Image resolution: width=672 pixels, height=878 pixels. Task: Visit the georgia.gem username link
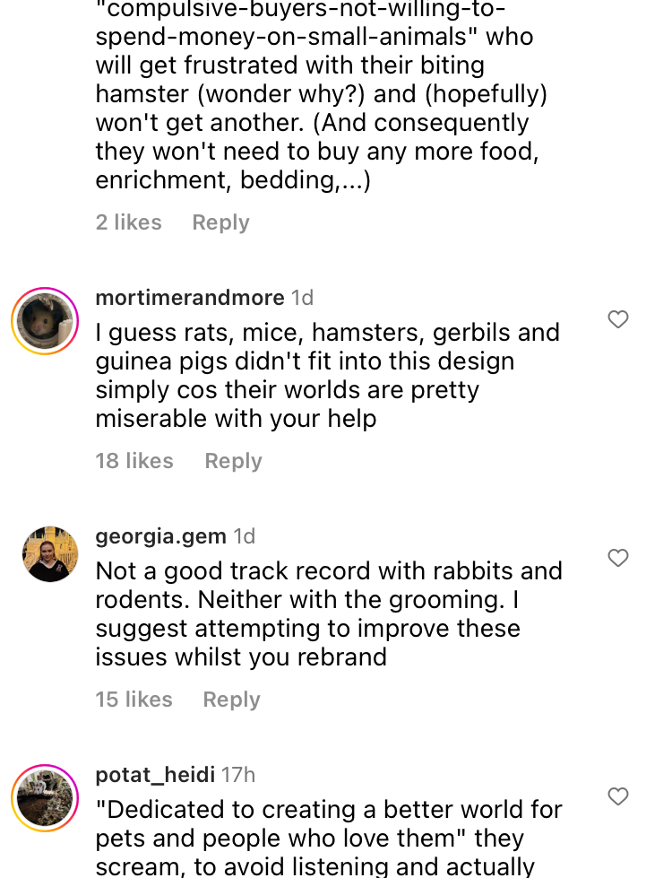(x=161, y=536)
